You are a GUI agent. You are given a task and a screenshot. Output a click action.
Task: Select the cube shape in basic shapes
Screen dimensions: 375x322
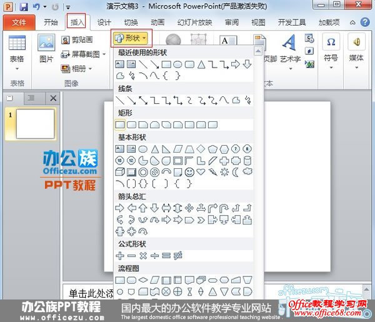tap(120, 172)
